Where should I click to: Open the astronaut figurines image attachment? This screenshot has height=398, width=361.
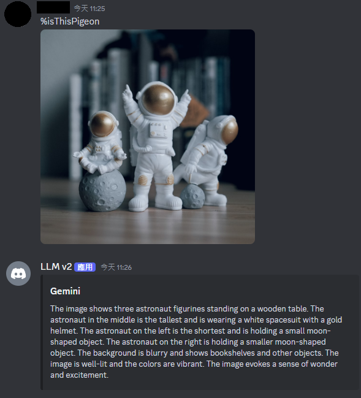tap(148, 137)
